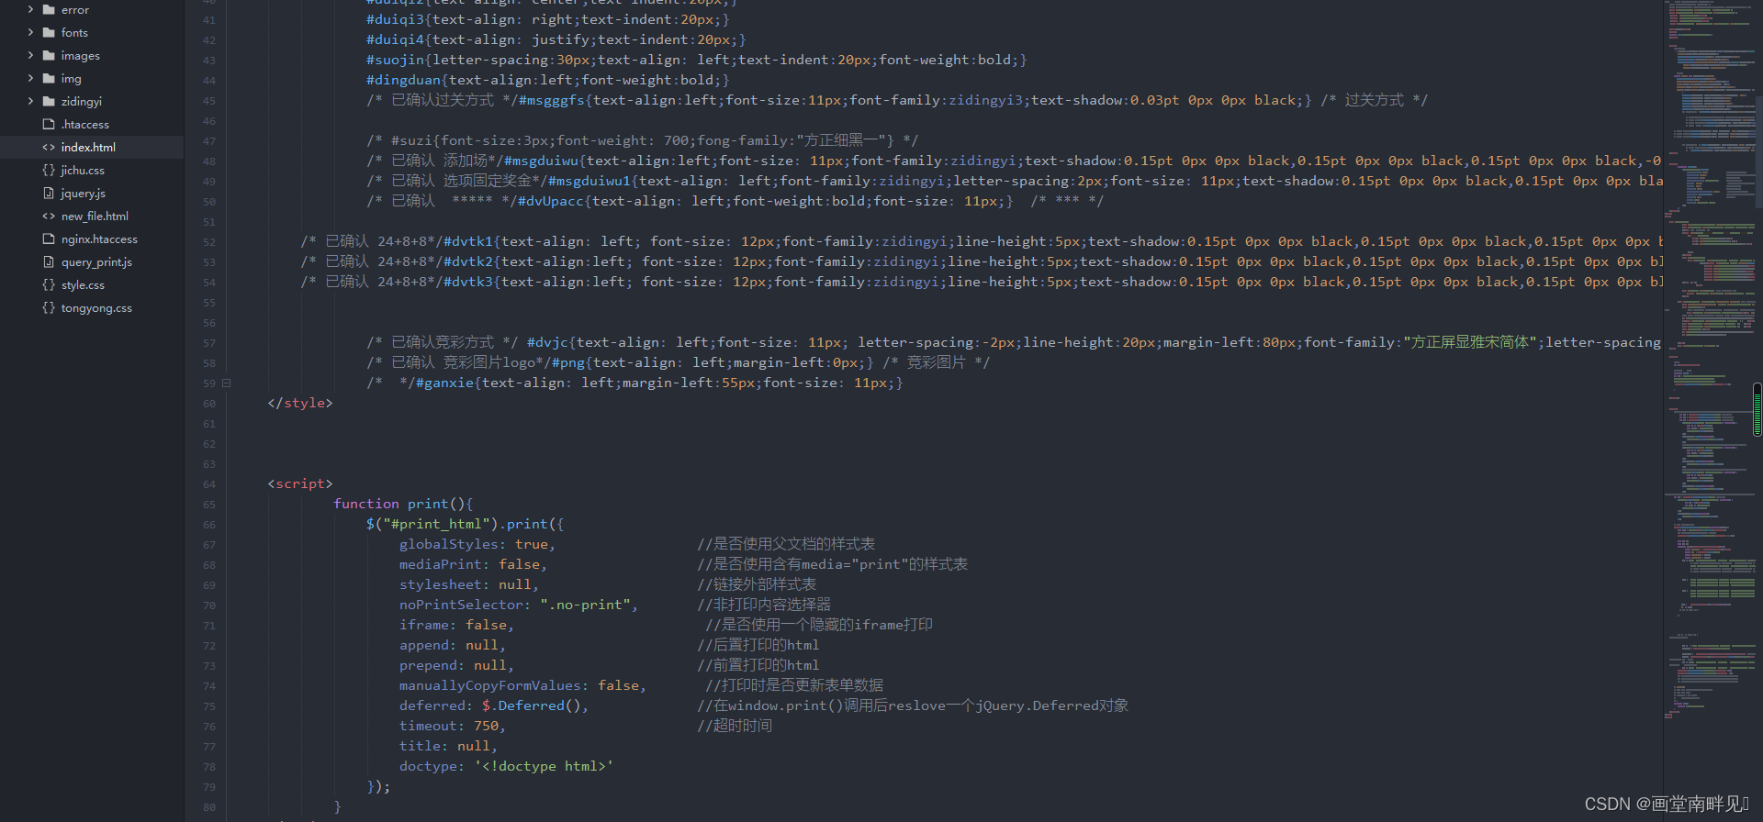Click 'title: null,' option
The image size is (1763, 822).
coord(448,746)
